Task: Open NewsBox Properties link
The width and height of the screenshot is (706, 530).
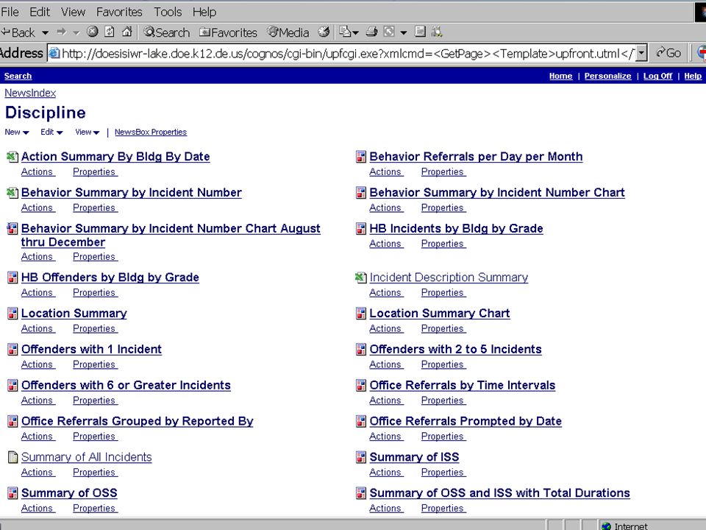Action: (150, 132)
